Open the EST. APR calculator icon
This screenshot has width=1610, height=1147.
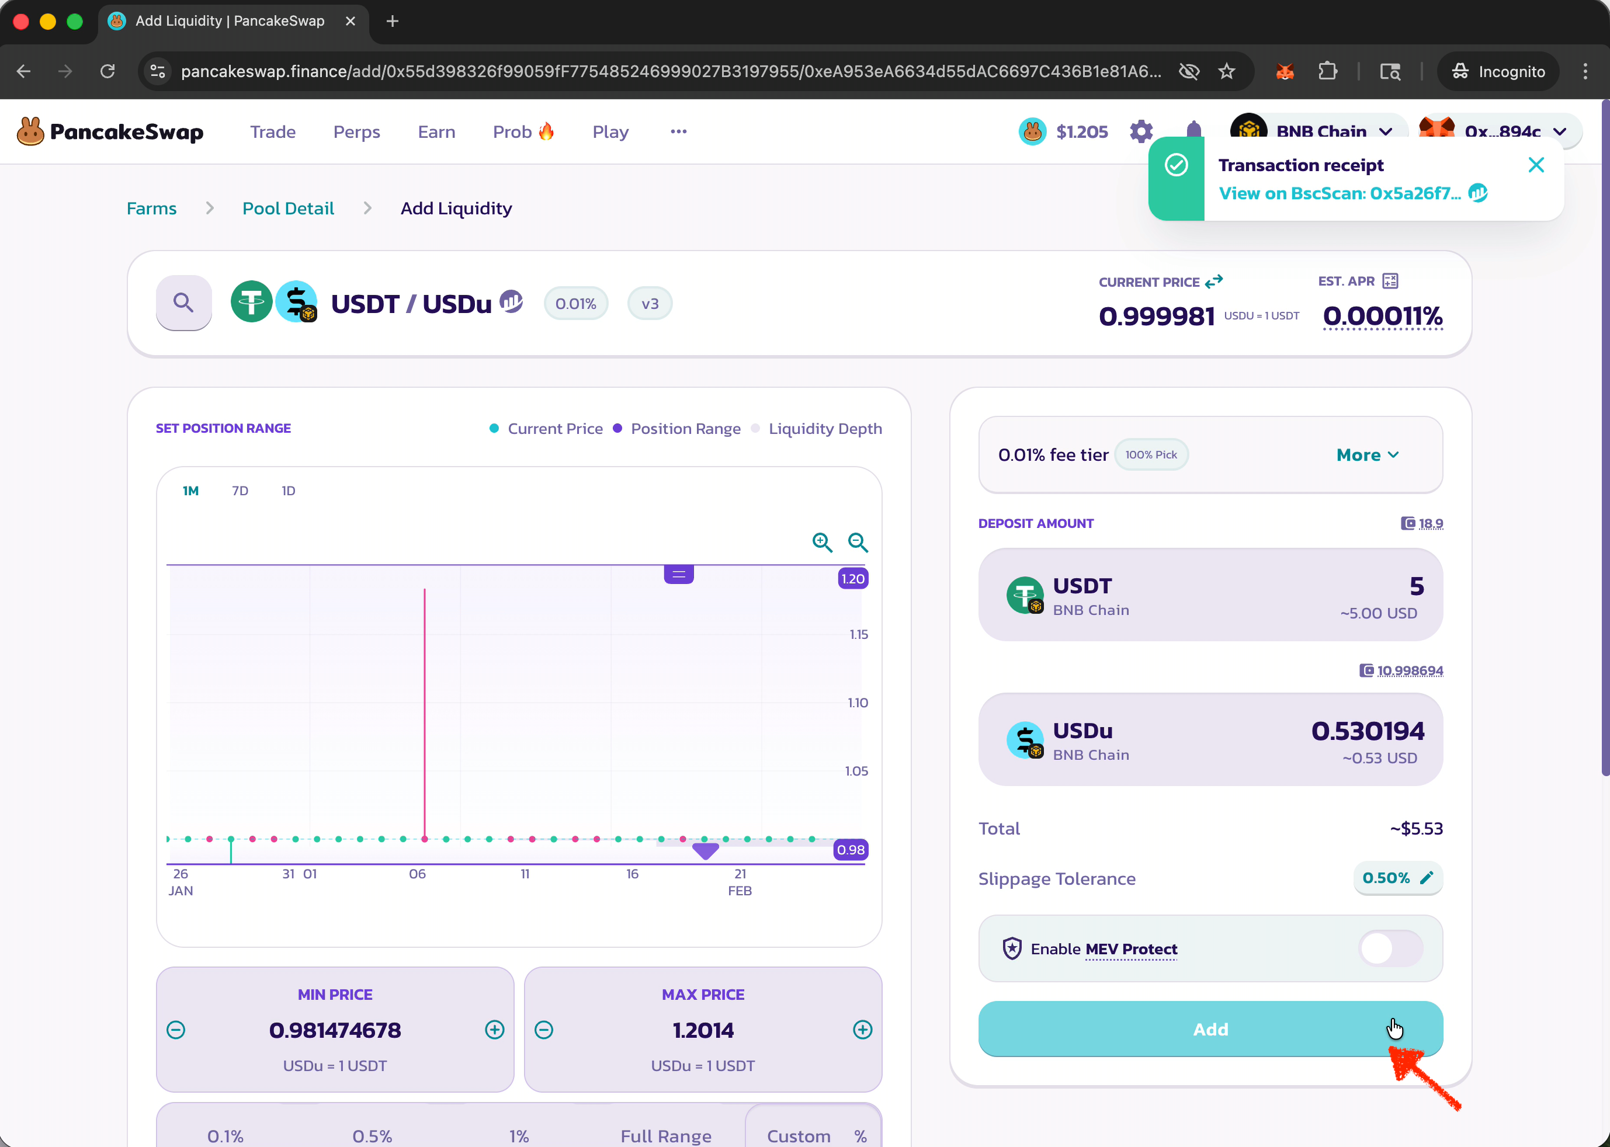pyautogui.click(x=1390, y=280)
